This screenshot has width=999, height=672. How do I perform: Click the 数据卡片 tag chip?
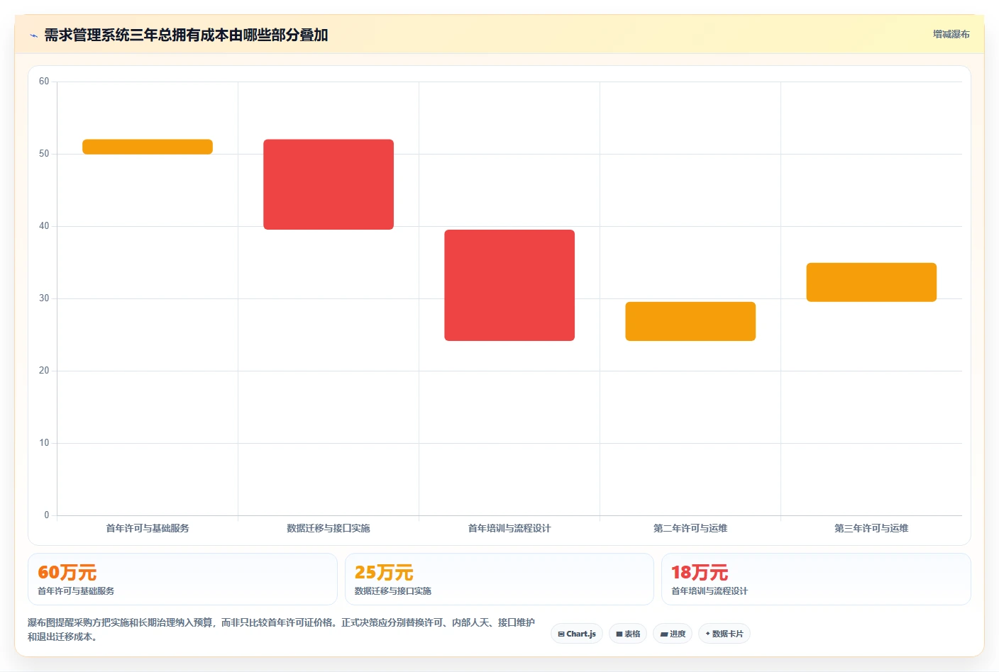click(x=724, y=634)
